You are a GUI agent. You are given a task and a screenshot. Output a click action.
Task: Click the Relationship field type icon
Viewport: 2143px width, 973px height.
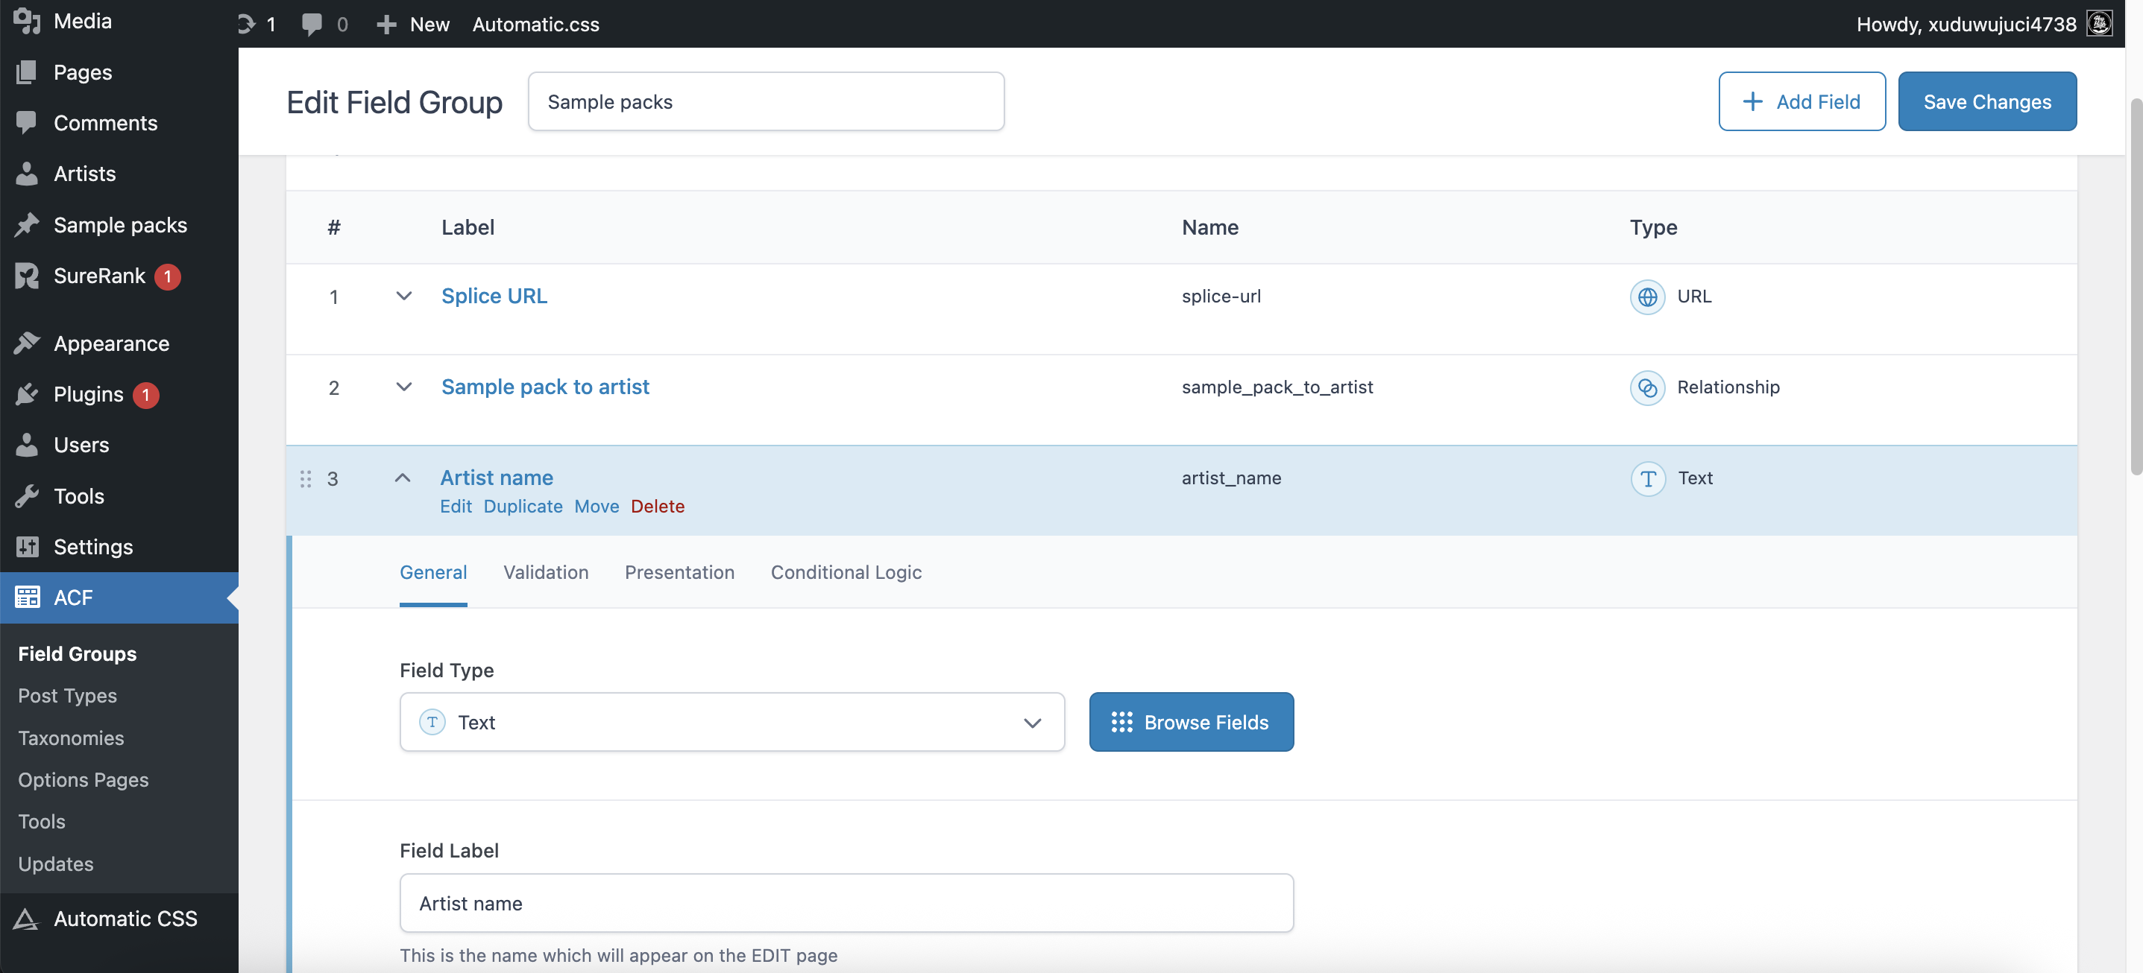point(1646,387)
